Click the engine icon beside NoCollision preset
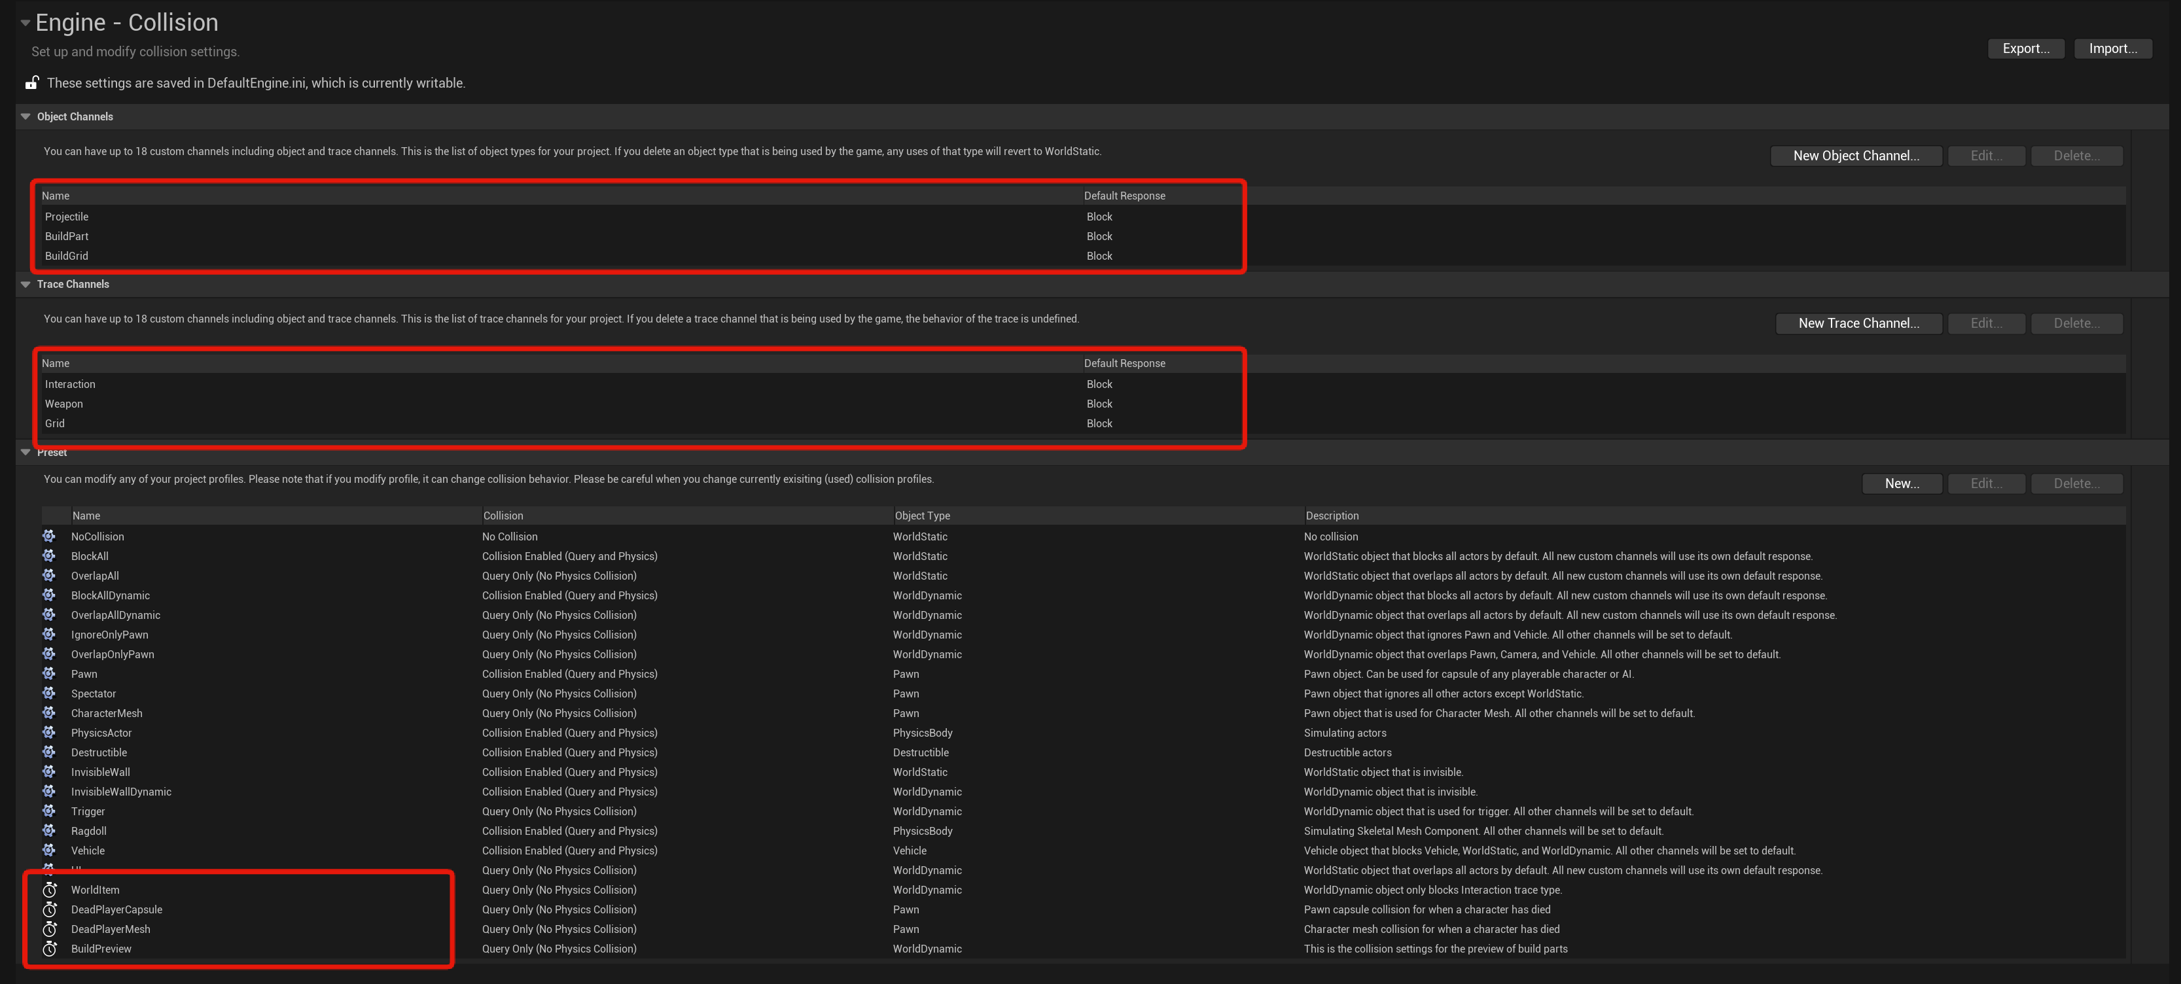 click(x=49, y=536)
